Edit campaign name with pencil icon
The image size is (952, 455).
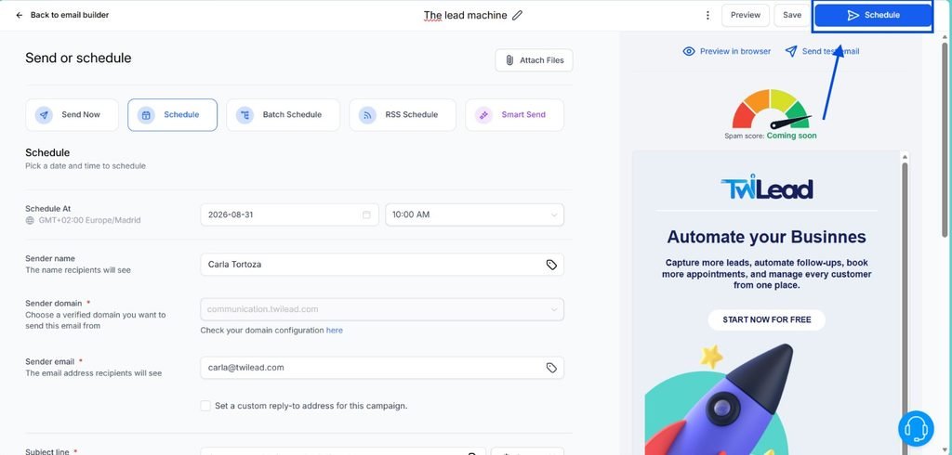(517, 15)
